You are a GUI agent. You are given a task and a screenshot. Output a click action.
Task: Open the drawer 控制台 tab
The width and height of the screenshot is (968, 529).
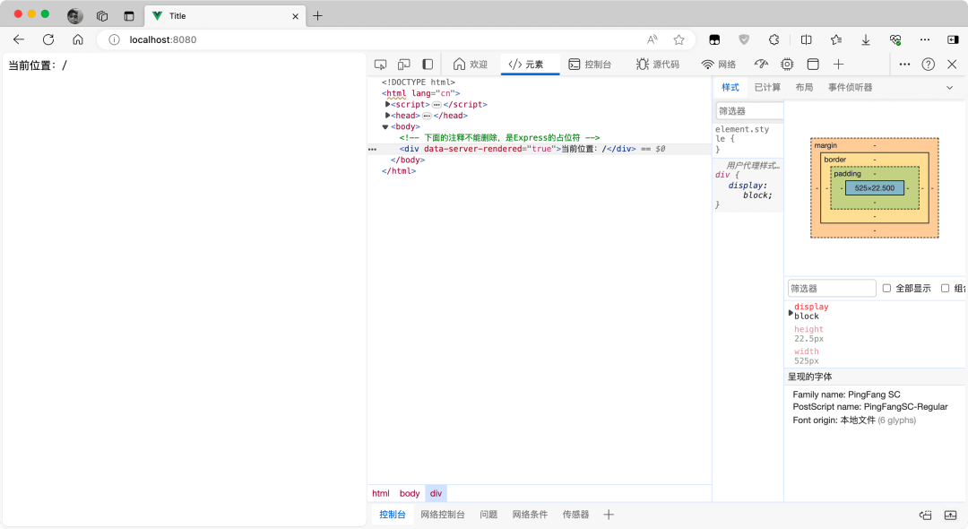pos(392,514)
